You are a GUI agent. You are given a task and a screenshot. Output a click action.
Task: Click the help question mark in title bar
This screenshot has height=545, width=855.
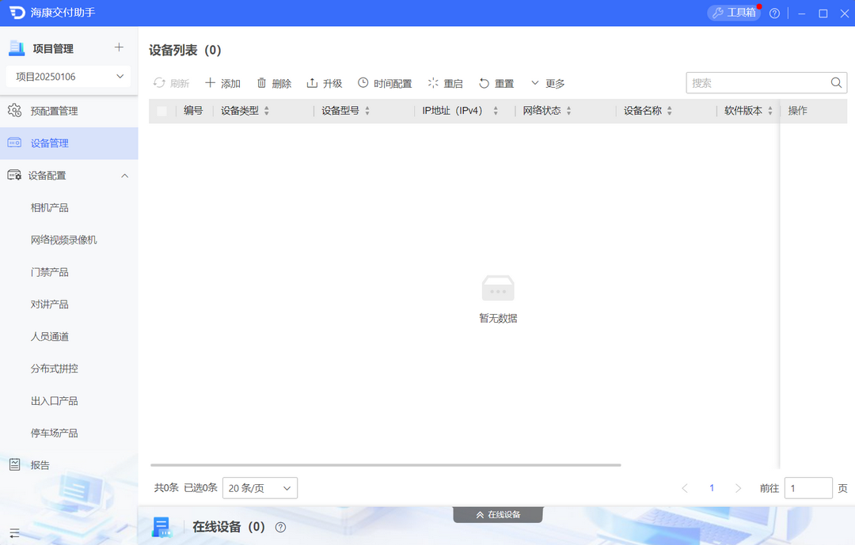[773, 13]
